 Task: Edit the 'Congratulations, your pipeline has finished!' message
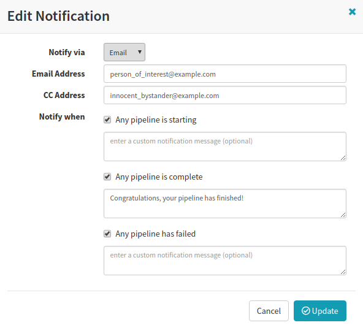[x=225, y=204]
